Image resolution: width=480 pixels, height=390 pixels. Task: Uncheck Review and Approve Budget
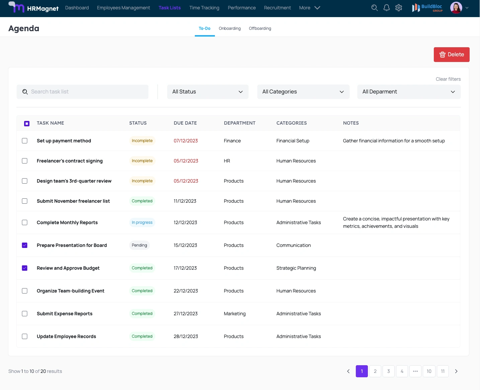pyautogui.click(x=25, y=268)
